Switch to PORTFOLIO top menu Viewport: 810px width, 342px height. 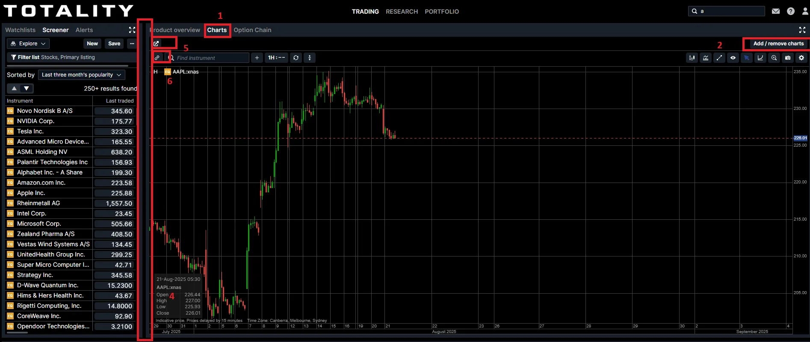(442, 12)
